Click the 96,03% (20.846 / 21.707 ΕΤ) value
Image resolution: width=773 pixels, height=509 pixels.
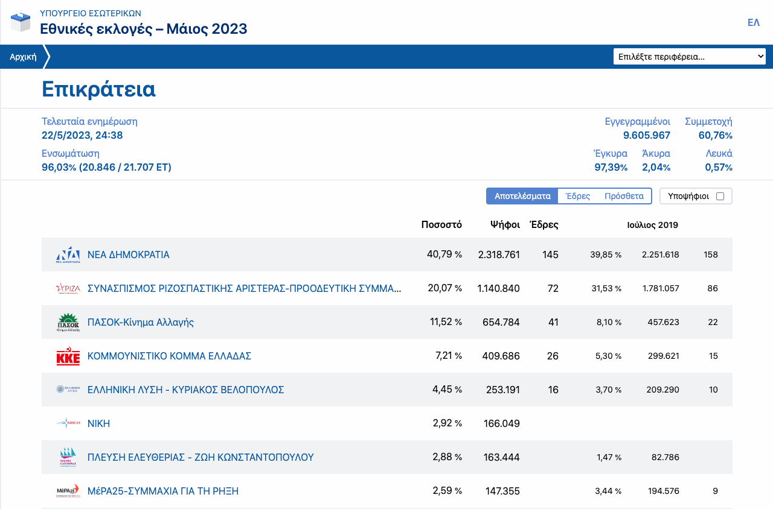pyautogui.click(x=106, y=167)
